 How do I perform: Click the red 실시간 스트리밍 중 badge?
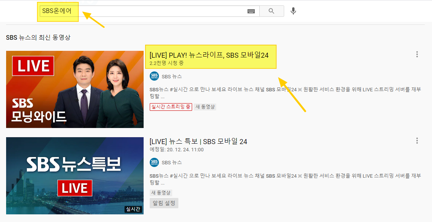click(171, 107)
